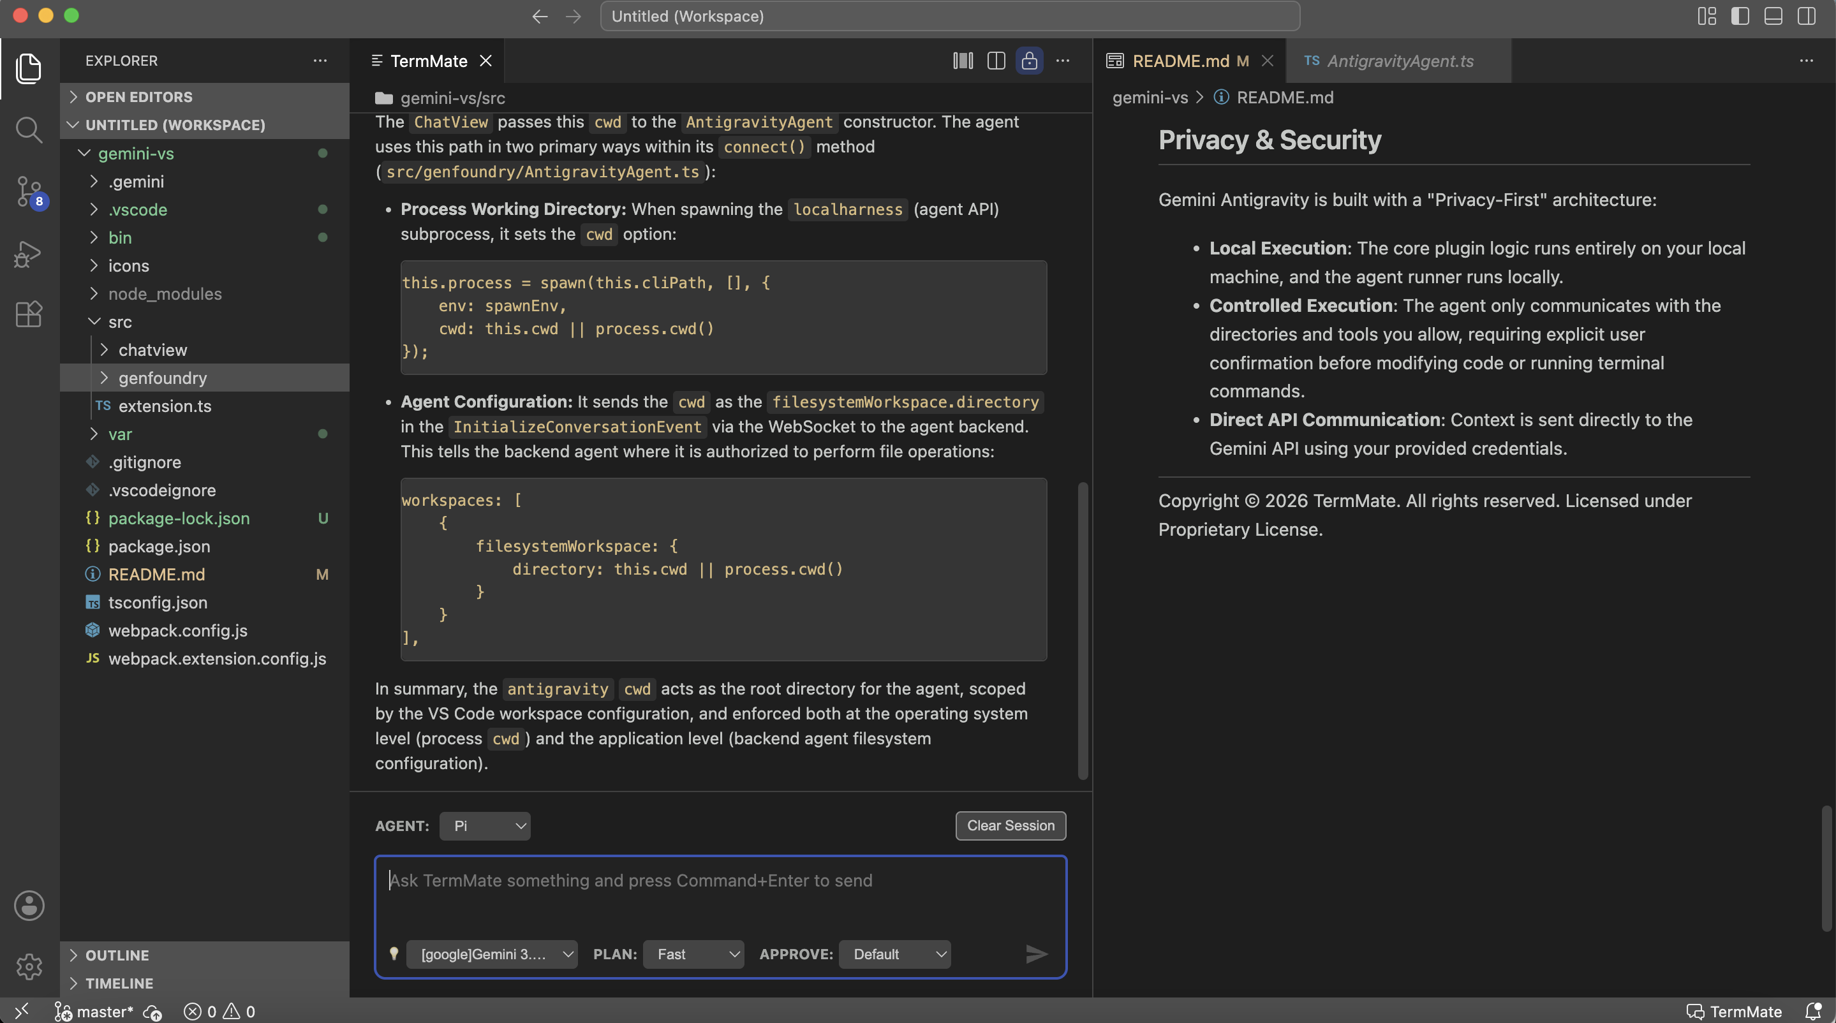Open the Extensions view

pyautogui.click(x=29, y=314)
